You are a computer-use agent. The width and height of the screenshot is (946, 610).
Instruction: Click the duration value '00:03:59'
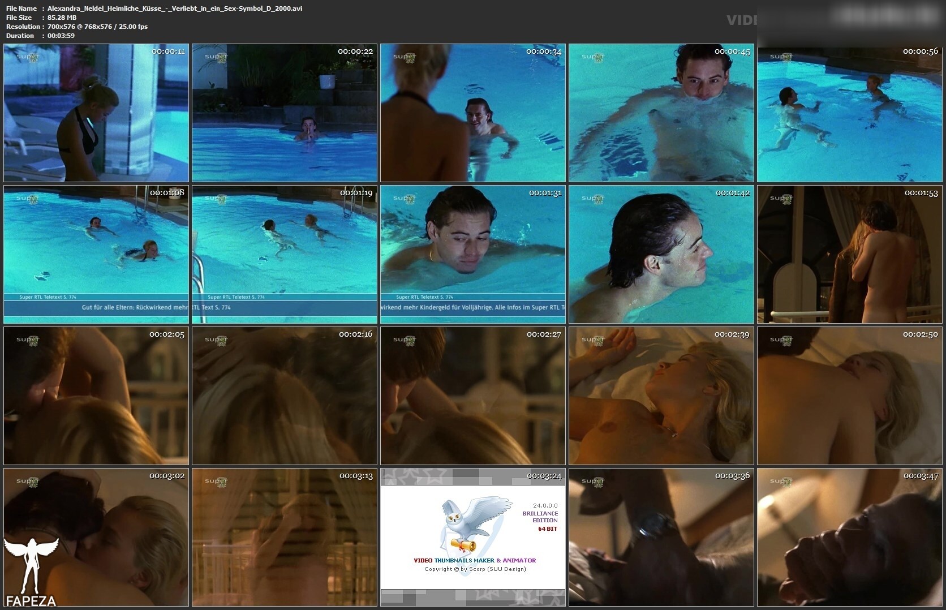[61, 36]
